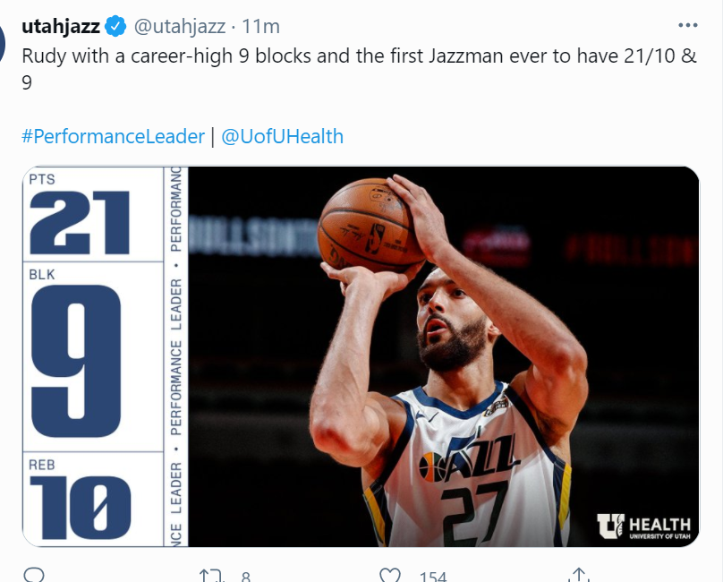This screenshot has height=582, width=723.
Task: Click the 154 likes count
Action: [x=432, y=576]
